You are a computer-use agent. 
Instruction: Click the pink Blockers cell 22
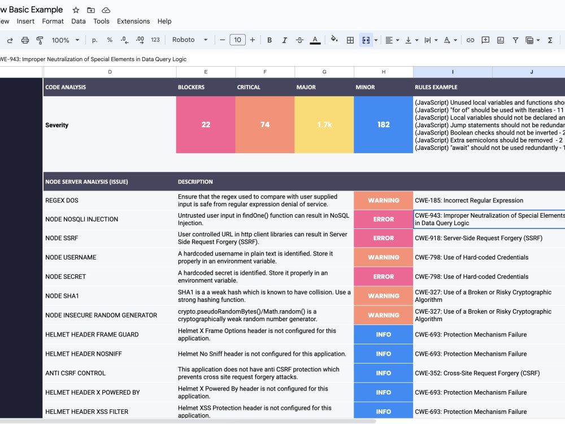(206, 125)
